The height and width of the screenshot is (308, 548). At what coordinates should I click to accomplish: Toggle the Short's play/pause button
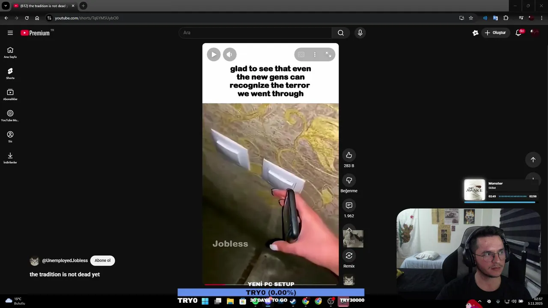click(214, 54)
